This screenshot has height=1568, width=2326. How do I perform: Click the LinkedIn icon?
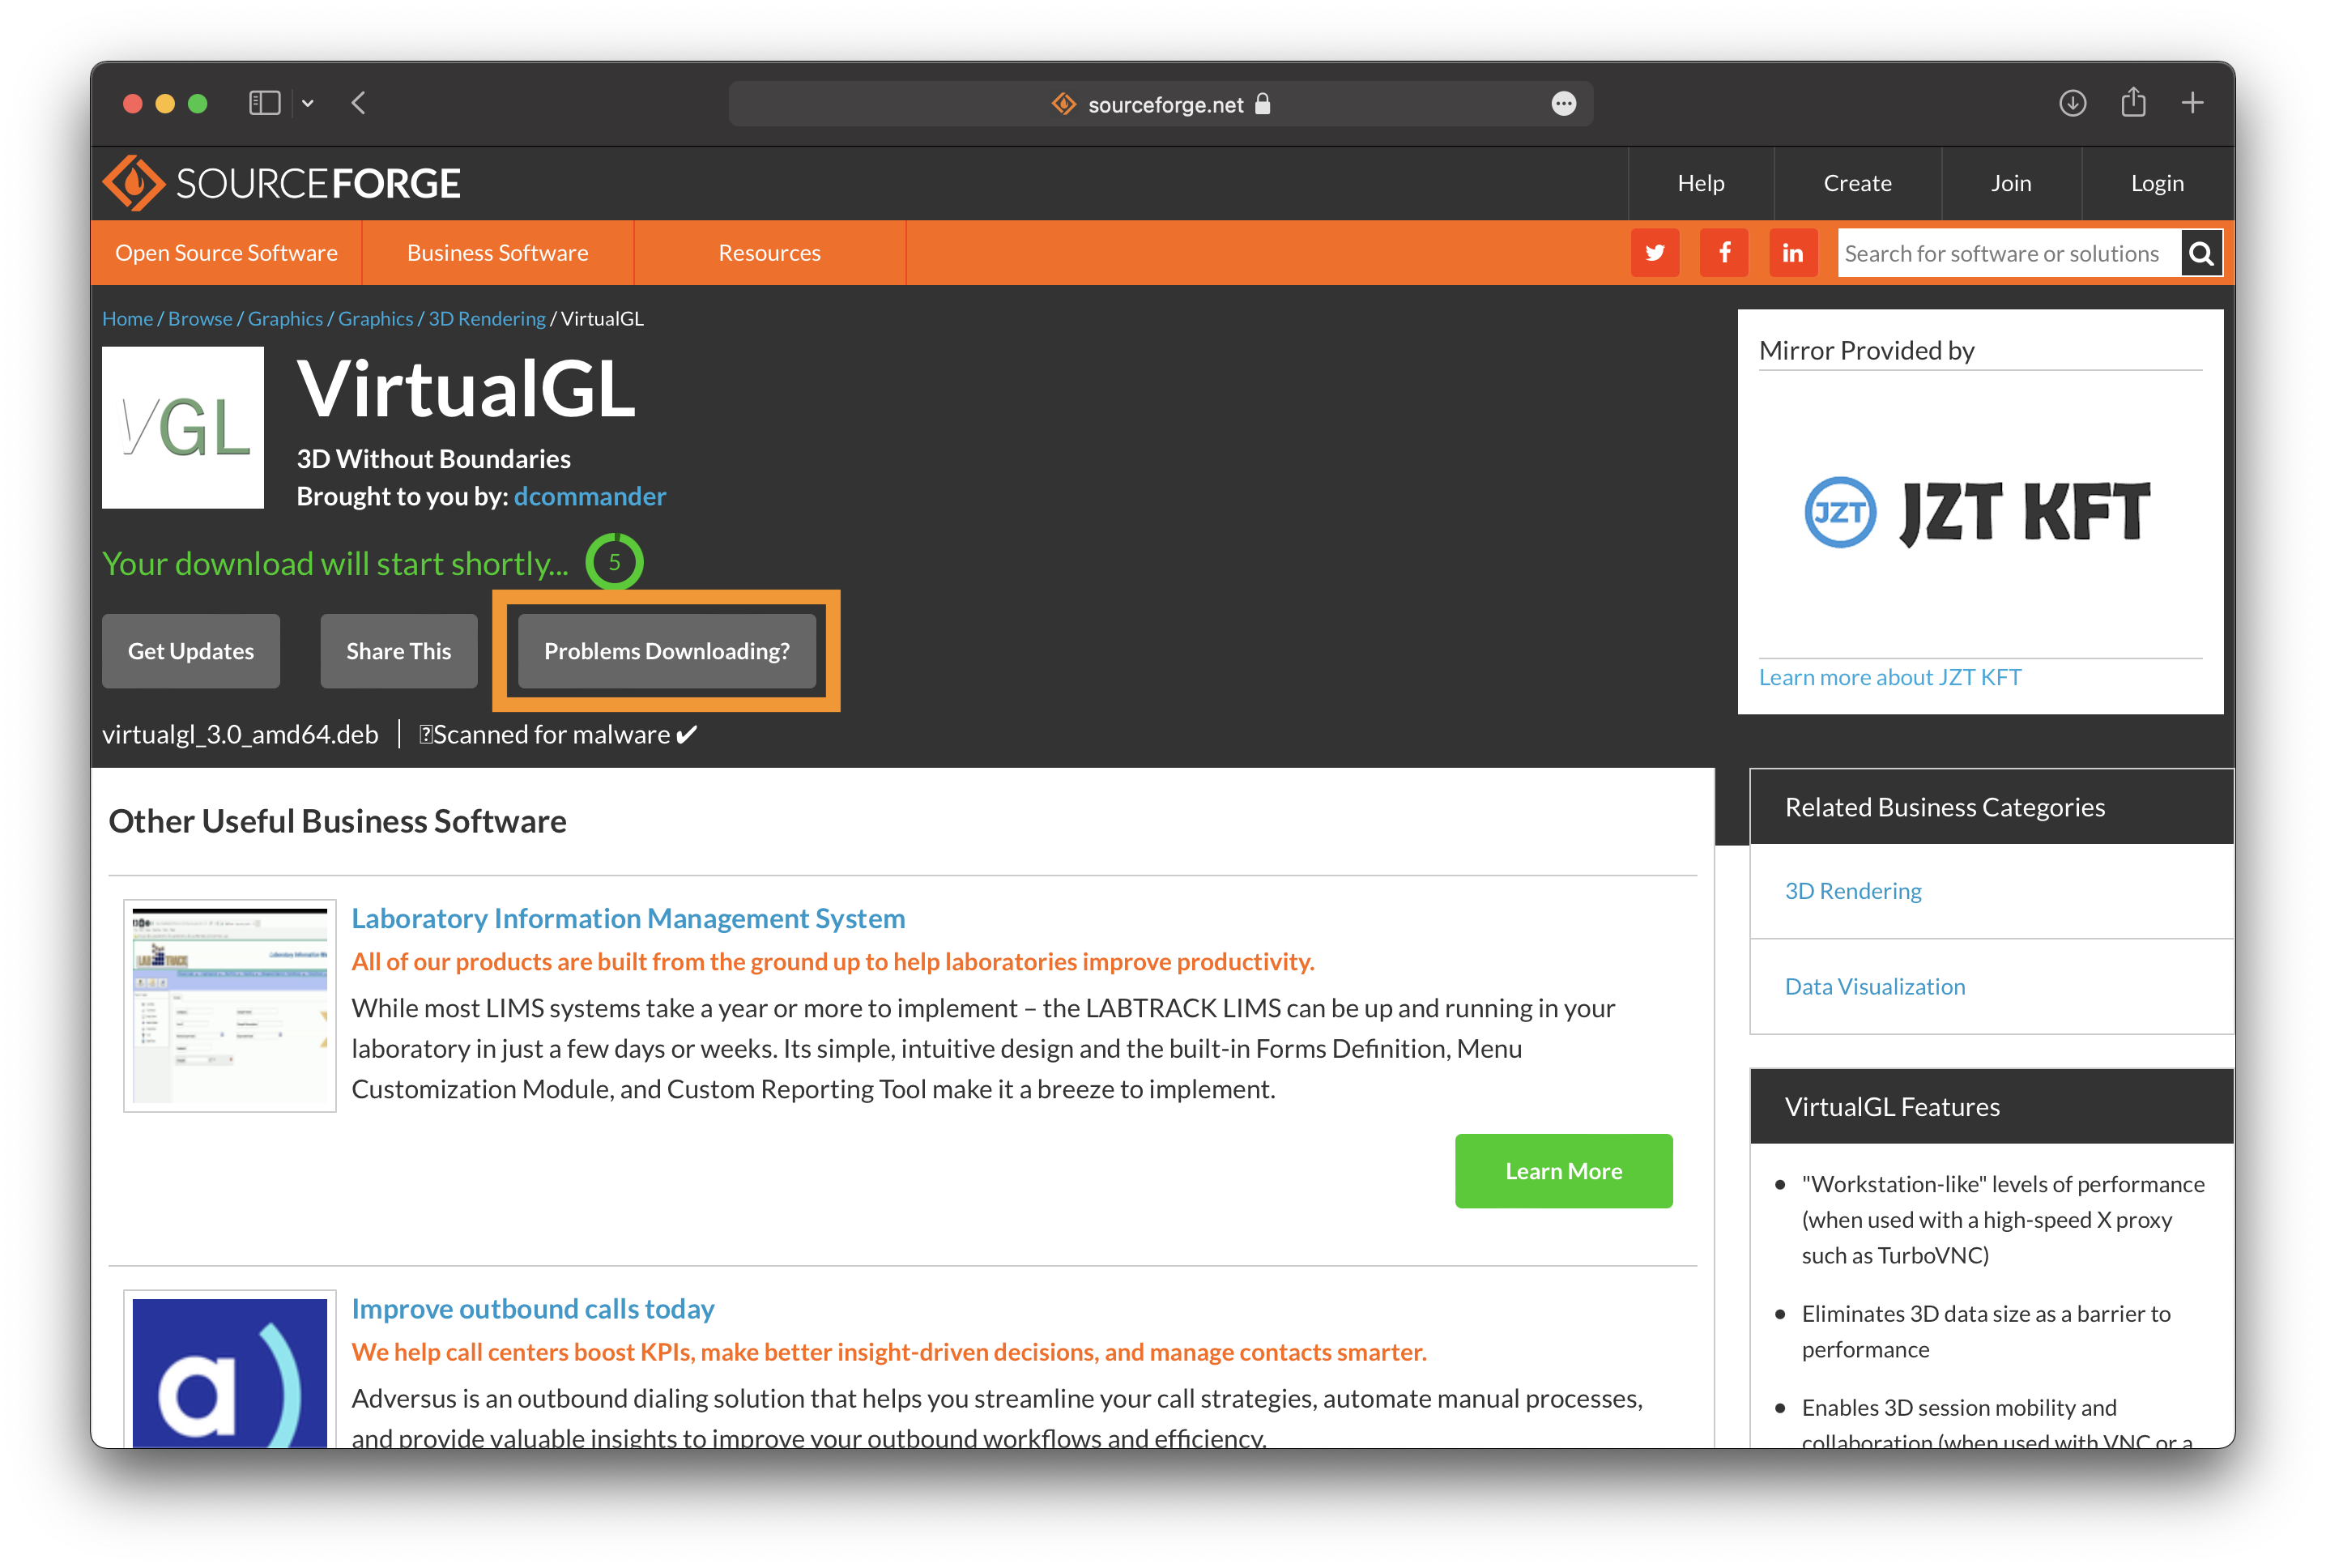pos(1793,253)
